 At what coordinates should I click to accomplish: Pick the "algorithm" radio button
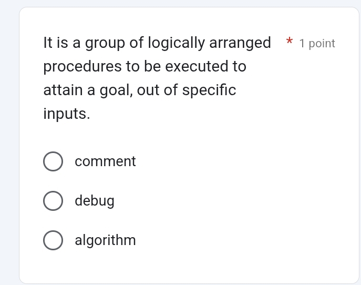53,240
